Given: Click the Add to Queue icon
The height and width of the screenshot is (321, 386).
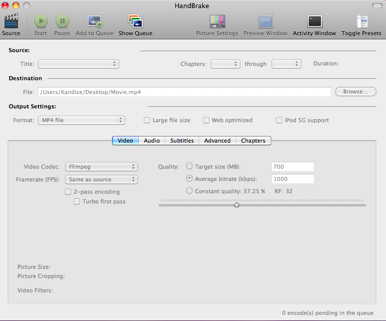Looking at the screenshot, I should pyautogui.click(x=95, y=21).
